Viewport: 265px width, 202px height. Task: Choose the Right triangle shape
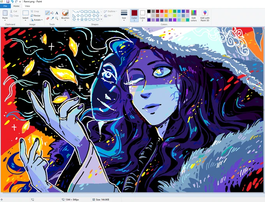click(x=74, y=16)
